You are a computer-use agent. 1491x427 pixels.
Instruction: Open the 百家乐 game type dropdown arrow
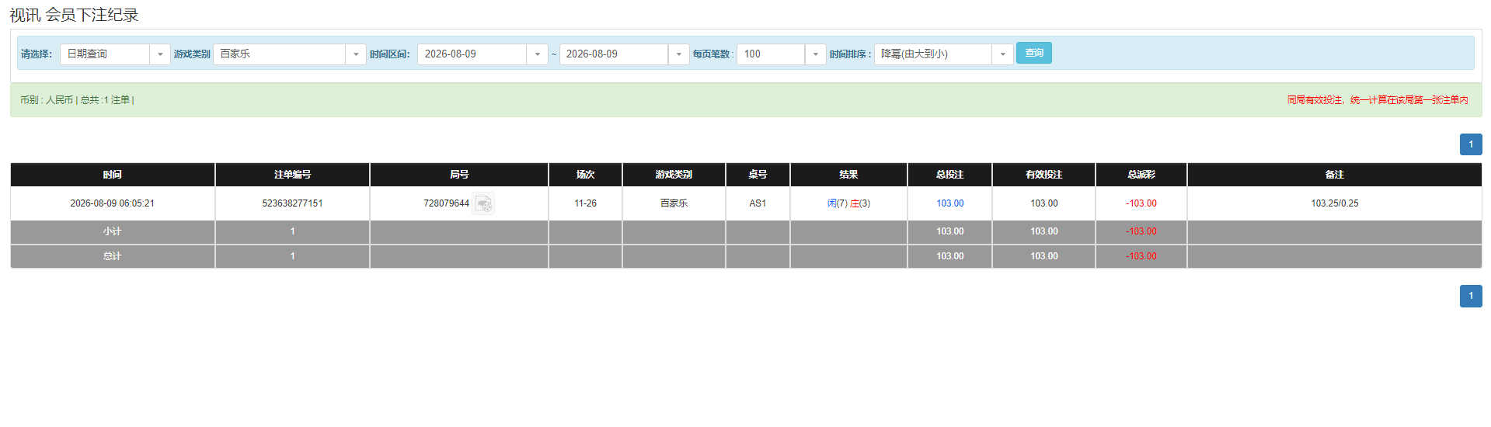(x=356, y=54)
